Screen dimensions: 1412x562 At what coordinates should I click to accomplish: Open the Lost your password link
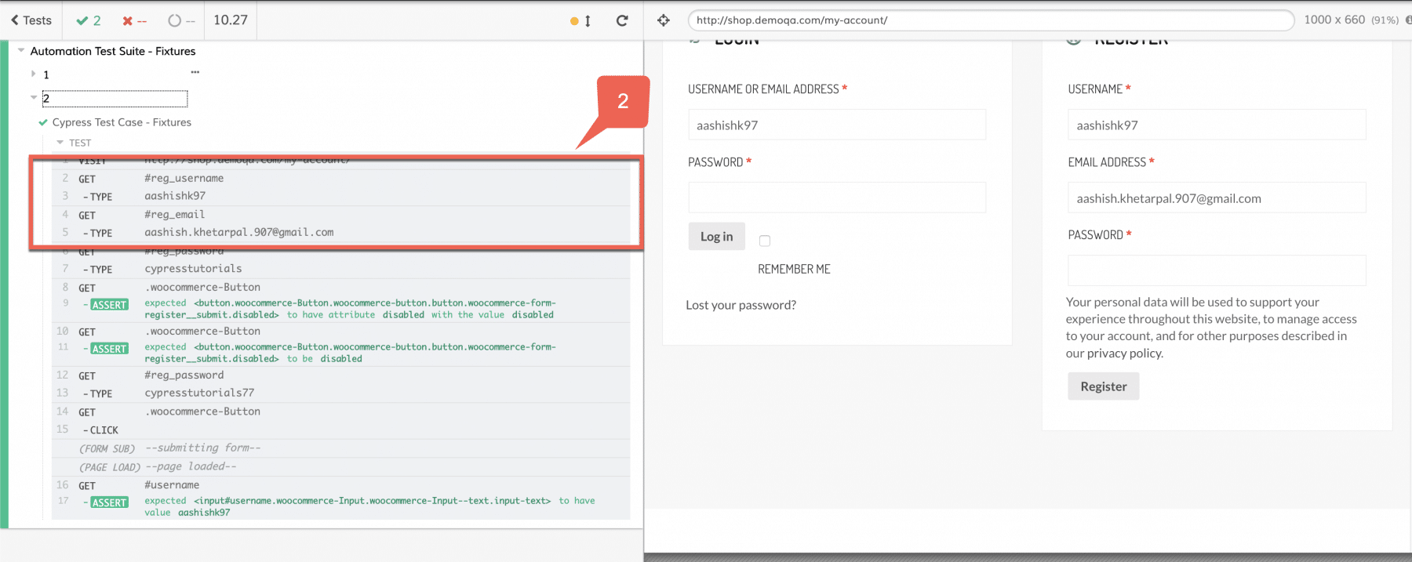point(741,305)
